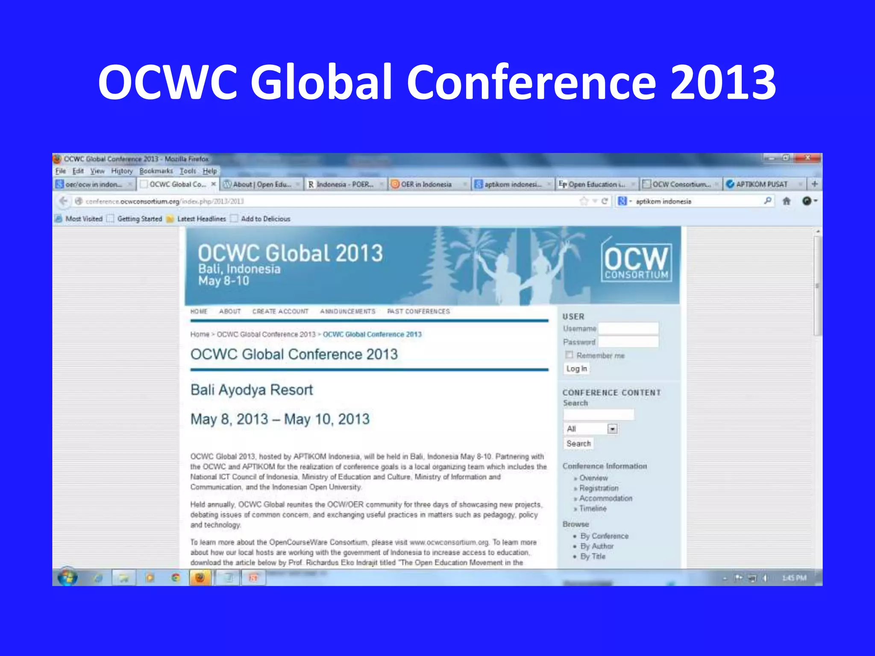The height and width of the screenshot is (656, 875).
Task: Switch to the Open Education tab
Action: [x=596, y=184]
